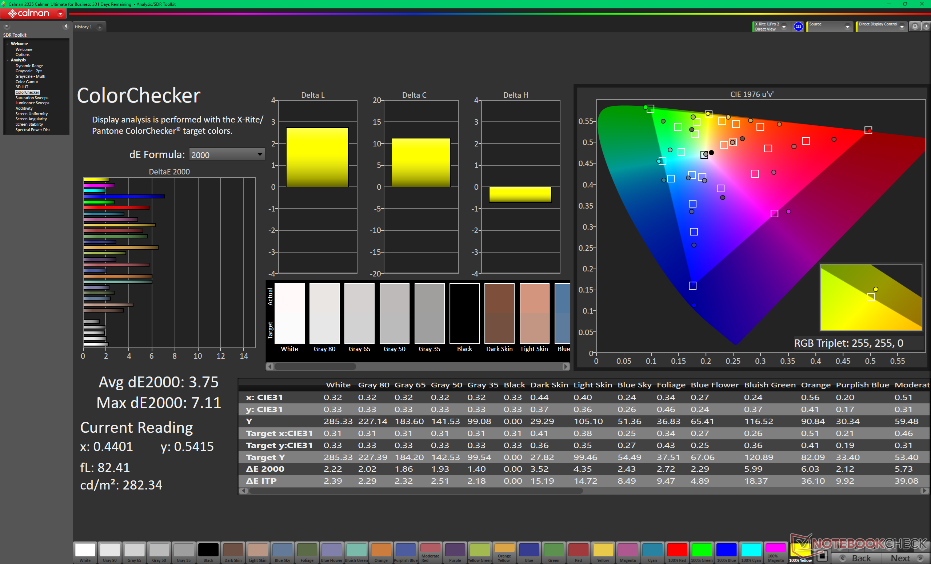Select Saturation Sweeps in the sidebar
The height and width of the screenshot is (564, 931).
tap(32, 98)
